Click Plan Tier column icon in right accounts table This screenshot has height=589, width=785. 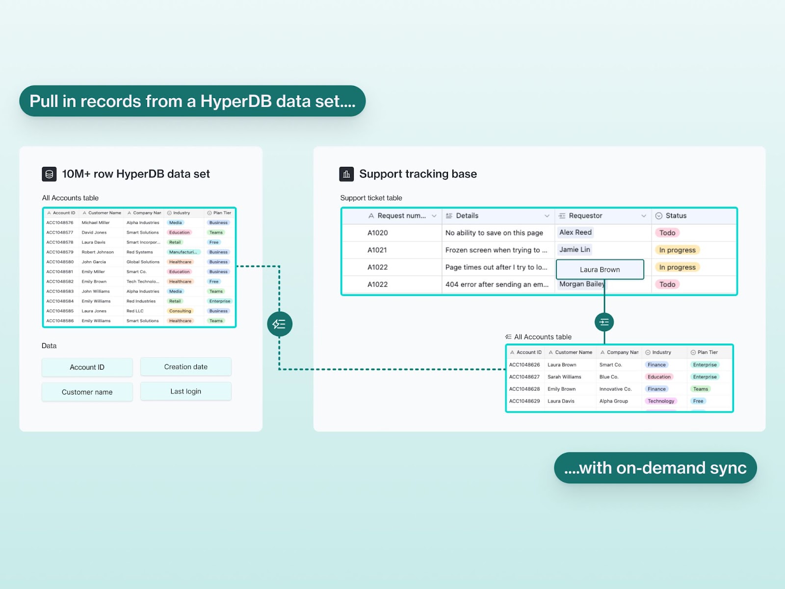click(693, 352)
